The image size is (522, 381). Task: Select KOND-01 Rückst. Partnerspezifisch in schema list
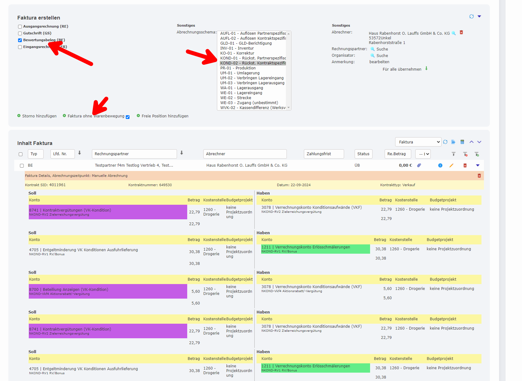pyautogui.click(x=252, y=58)
